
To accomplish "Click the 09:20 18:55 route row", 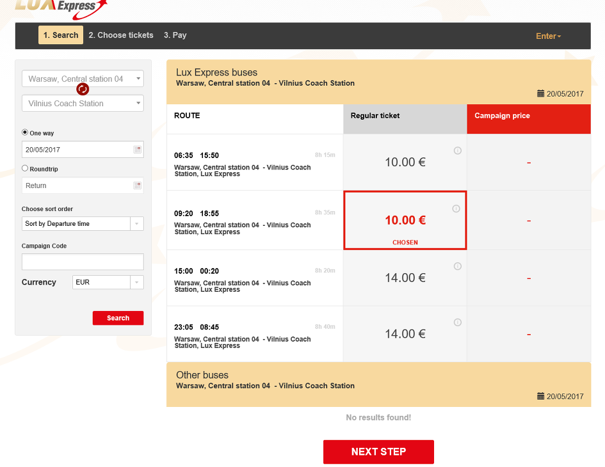I will point(255,220).
